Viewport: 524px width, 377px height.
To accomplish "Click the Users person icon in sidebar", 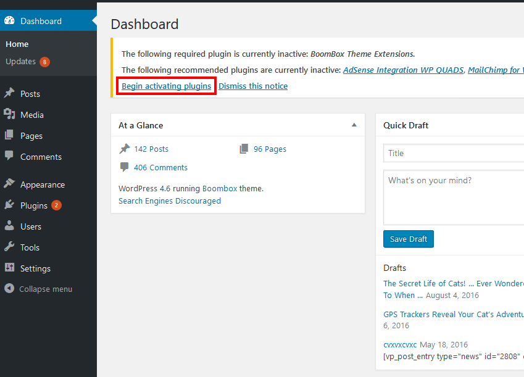I will pyautogui.click(x=9, y=226).
